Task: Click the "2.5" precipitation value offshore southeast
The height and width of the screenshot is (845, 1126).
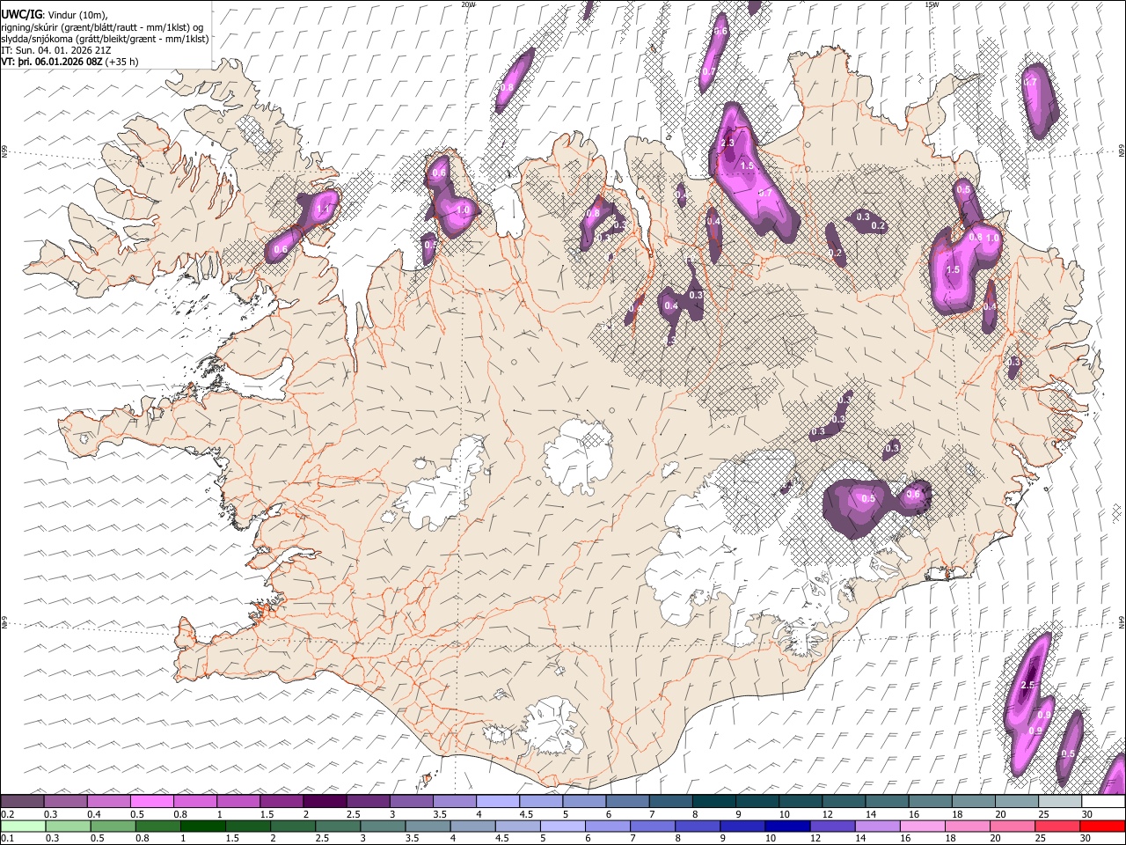Action: pyautogui.click(x=1028, y=685)
